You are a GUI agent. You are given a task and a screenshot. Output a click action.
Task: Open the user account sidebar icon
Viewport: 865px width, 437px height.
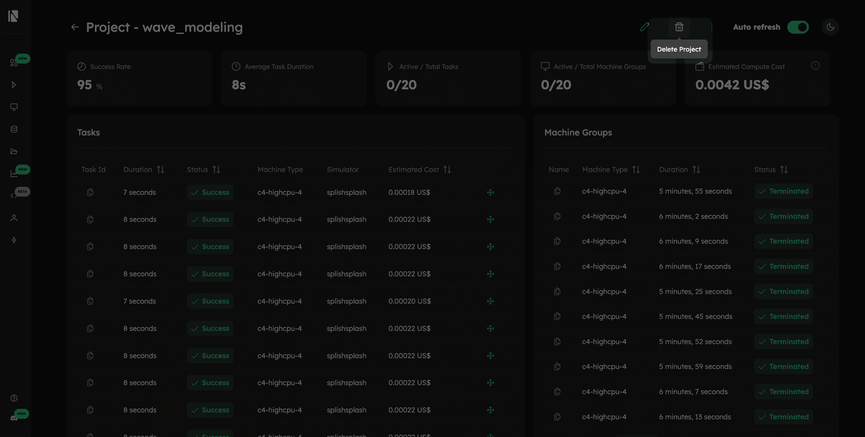(14, 218)
